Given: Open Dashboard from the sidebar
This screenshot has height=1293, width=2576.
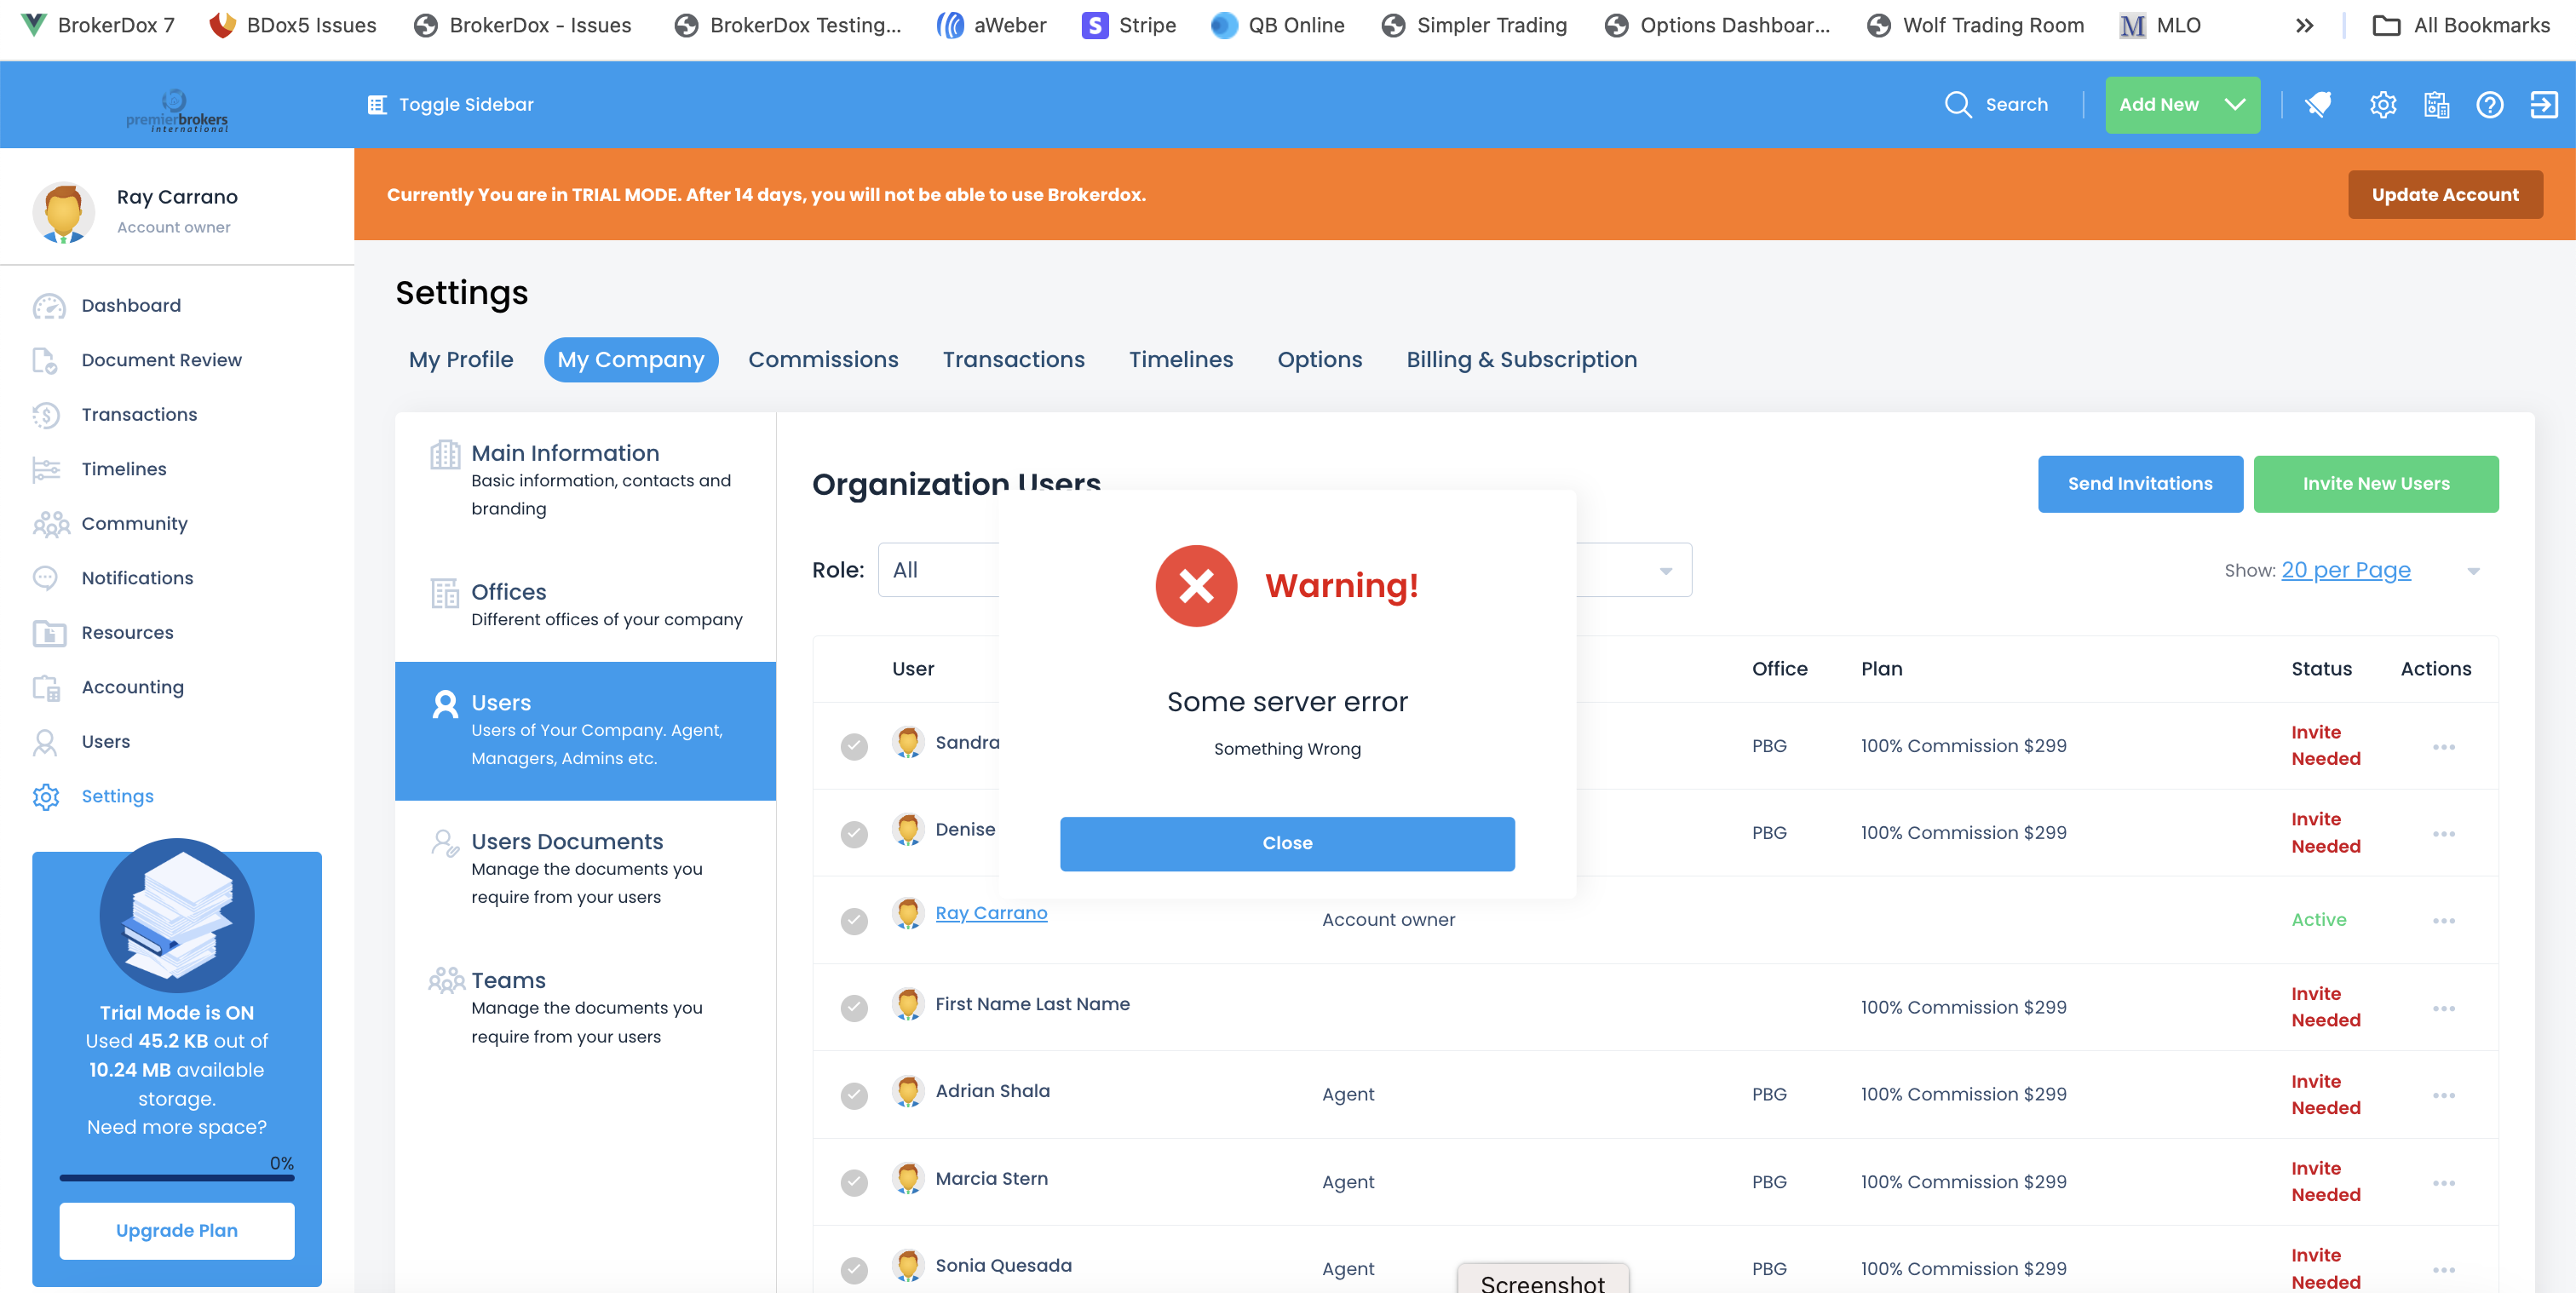Looking at the screenshot, I should click(131, 306).
